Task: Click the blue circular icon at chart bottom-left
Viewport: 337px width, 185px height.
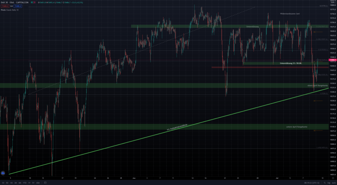Action: tap(3, 173)
